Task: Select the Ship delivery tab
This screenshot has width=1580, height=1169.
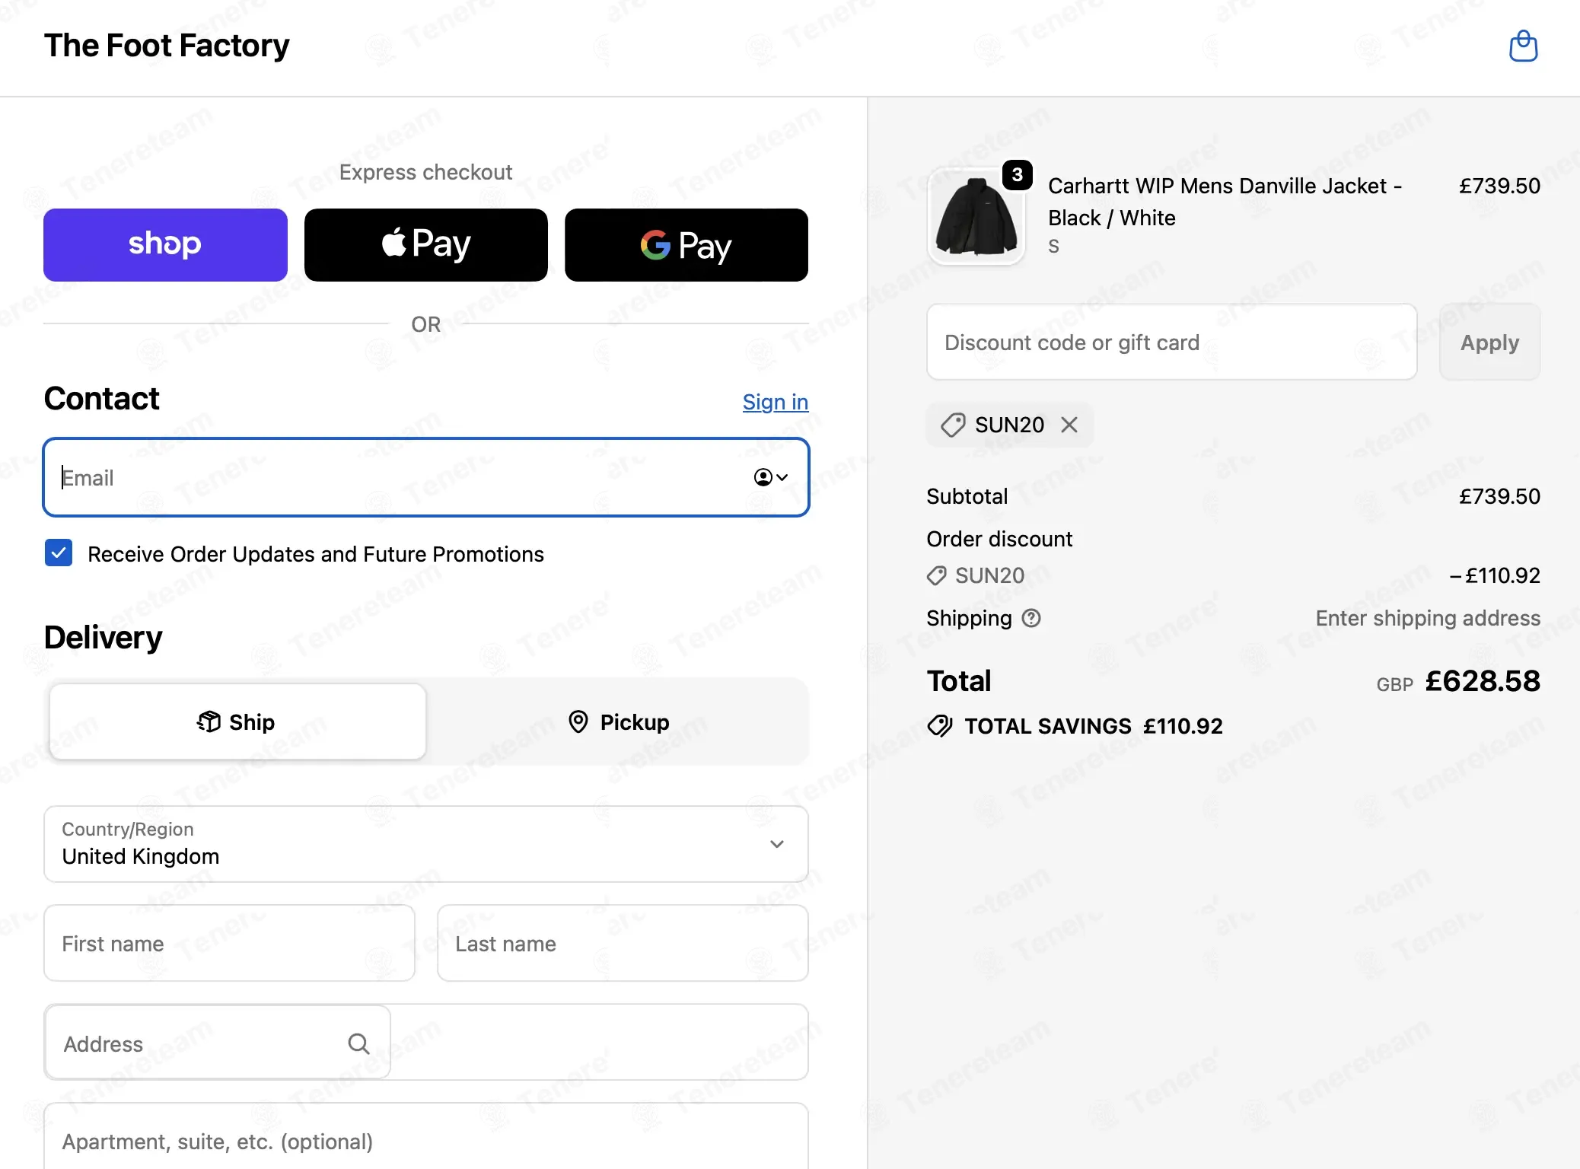Action: [x=237, y=721]
